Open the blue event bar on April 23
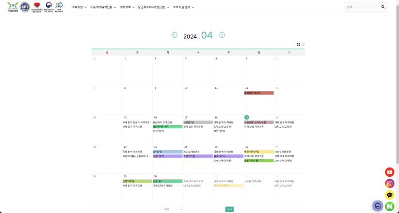Viewport: 399px width, 213px height. click(x=167, y=152)
